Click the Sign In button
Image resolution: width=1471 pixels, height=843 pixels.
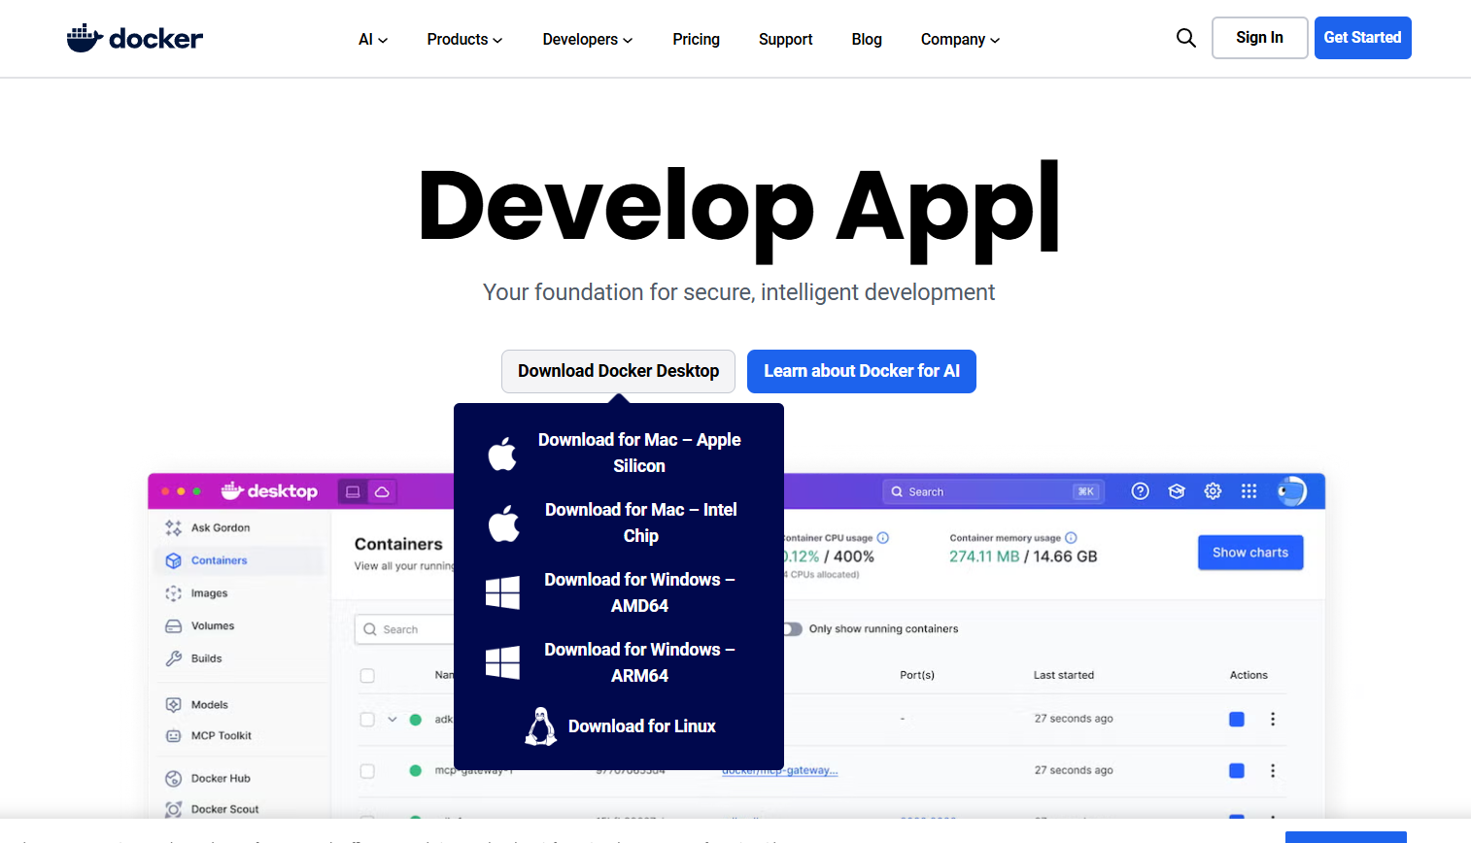(1259, 38)
